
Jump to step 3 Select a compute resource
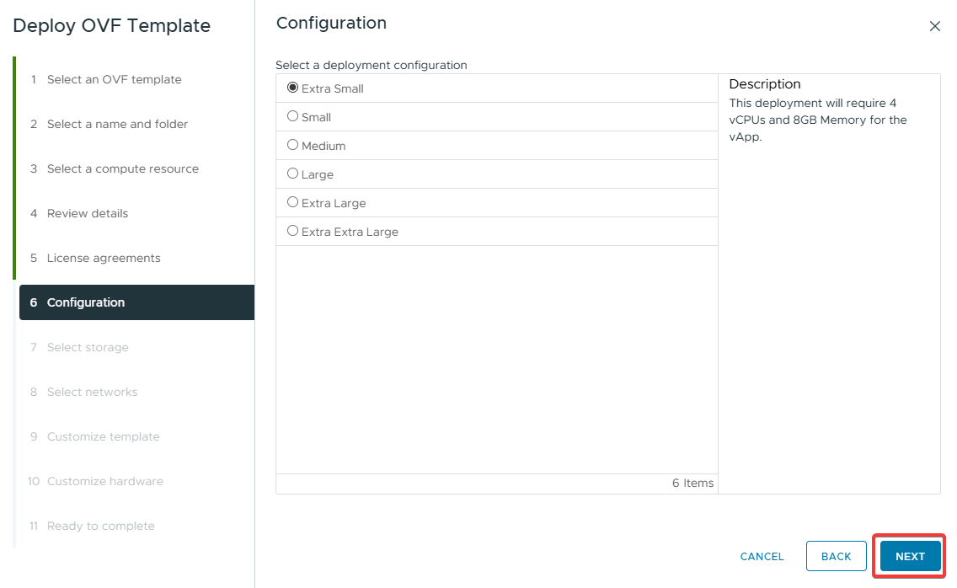122,168
